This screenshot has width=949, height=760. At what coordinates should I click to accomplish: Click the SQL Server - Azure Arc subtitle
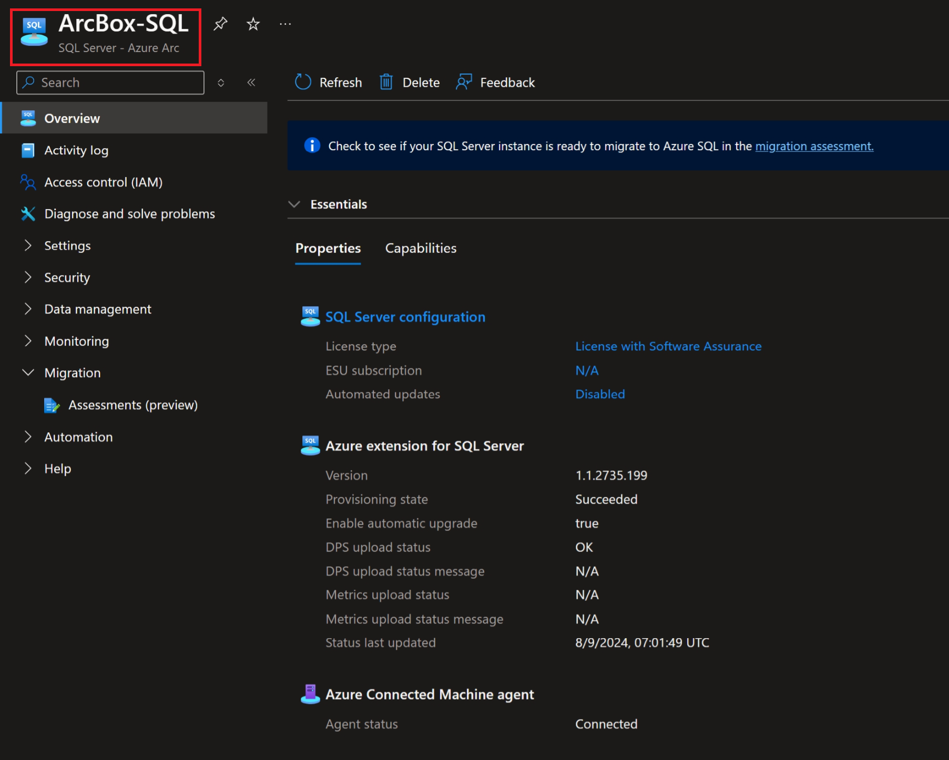(x=119, y=48)
